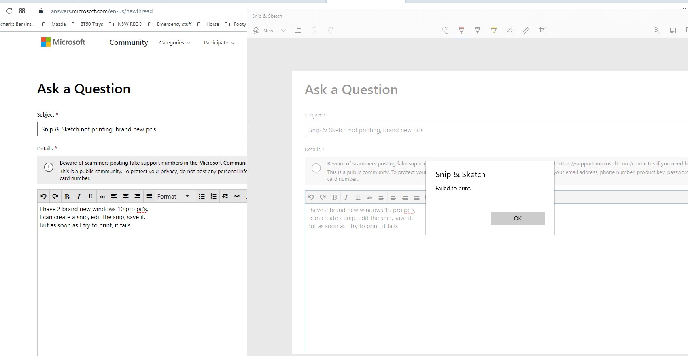Screen dimensions: 688x356
Task: Select the Eraser tool in Snip & Sketch
Action: [x=510, y=30]
